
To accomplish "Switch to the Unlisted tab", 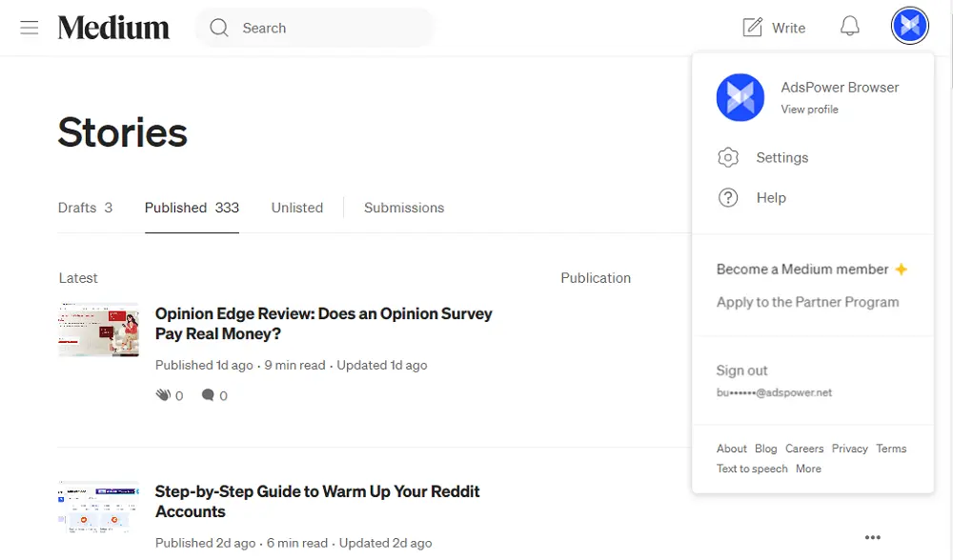I will tap(296, 208).
